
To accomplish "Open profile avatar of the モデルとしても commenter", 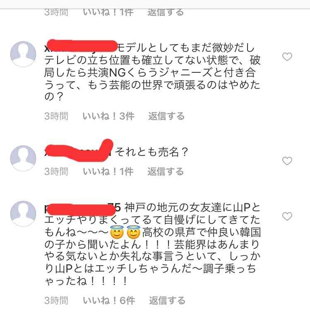I will tap(23, 54).
